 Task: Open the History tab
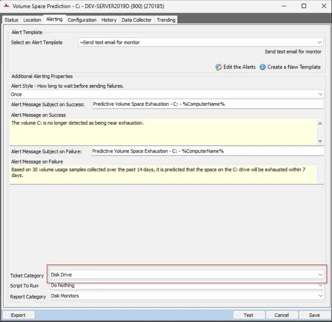click(x=109, y=20)
